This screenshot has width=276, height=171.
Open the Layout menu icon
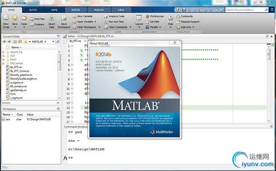pyautogui.click(x=139, y=17)
